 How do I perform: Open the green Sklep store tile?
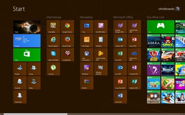point(27,55)
